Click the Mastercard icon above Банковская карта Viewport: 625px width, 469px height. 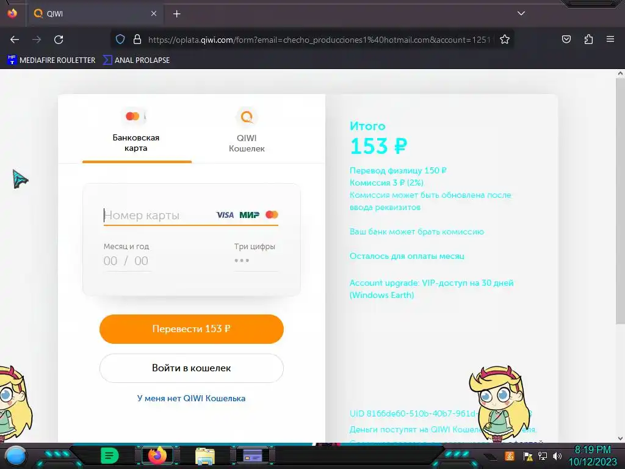click(134, 117)
